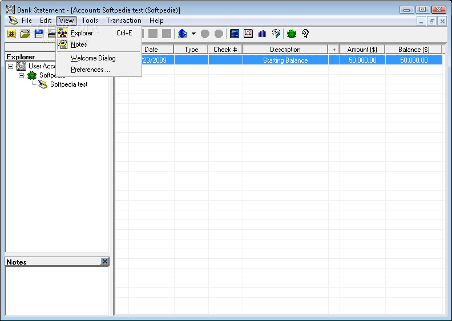
Task: Click the Amount ($) column header
Action: tap(362, 50)
